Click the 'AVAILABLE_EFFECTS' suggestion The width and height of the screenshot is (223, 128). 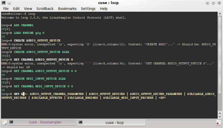pos(47,98)
